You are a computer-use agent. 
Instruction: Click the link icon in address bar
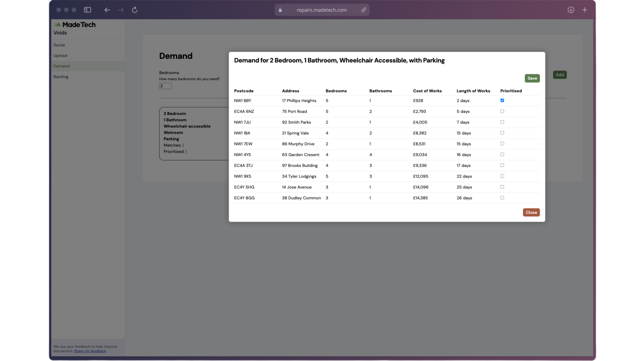pos(364,10)
